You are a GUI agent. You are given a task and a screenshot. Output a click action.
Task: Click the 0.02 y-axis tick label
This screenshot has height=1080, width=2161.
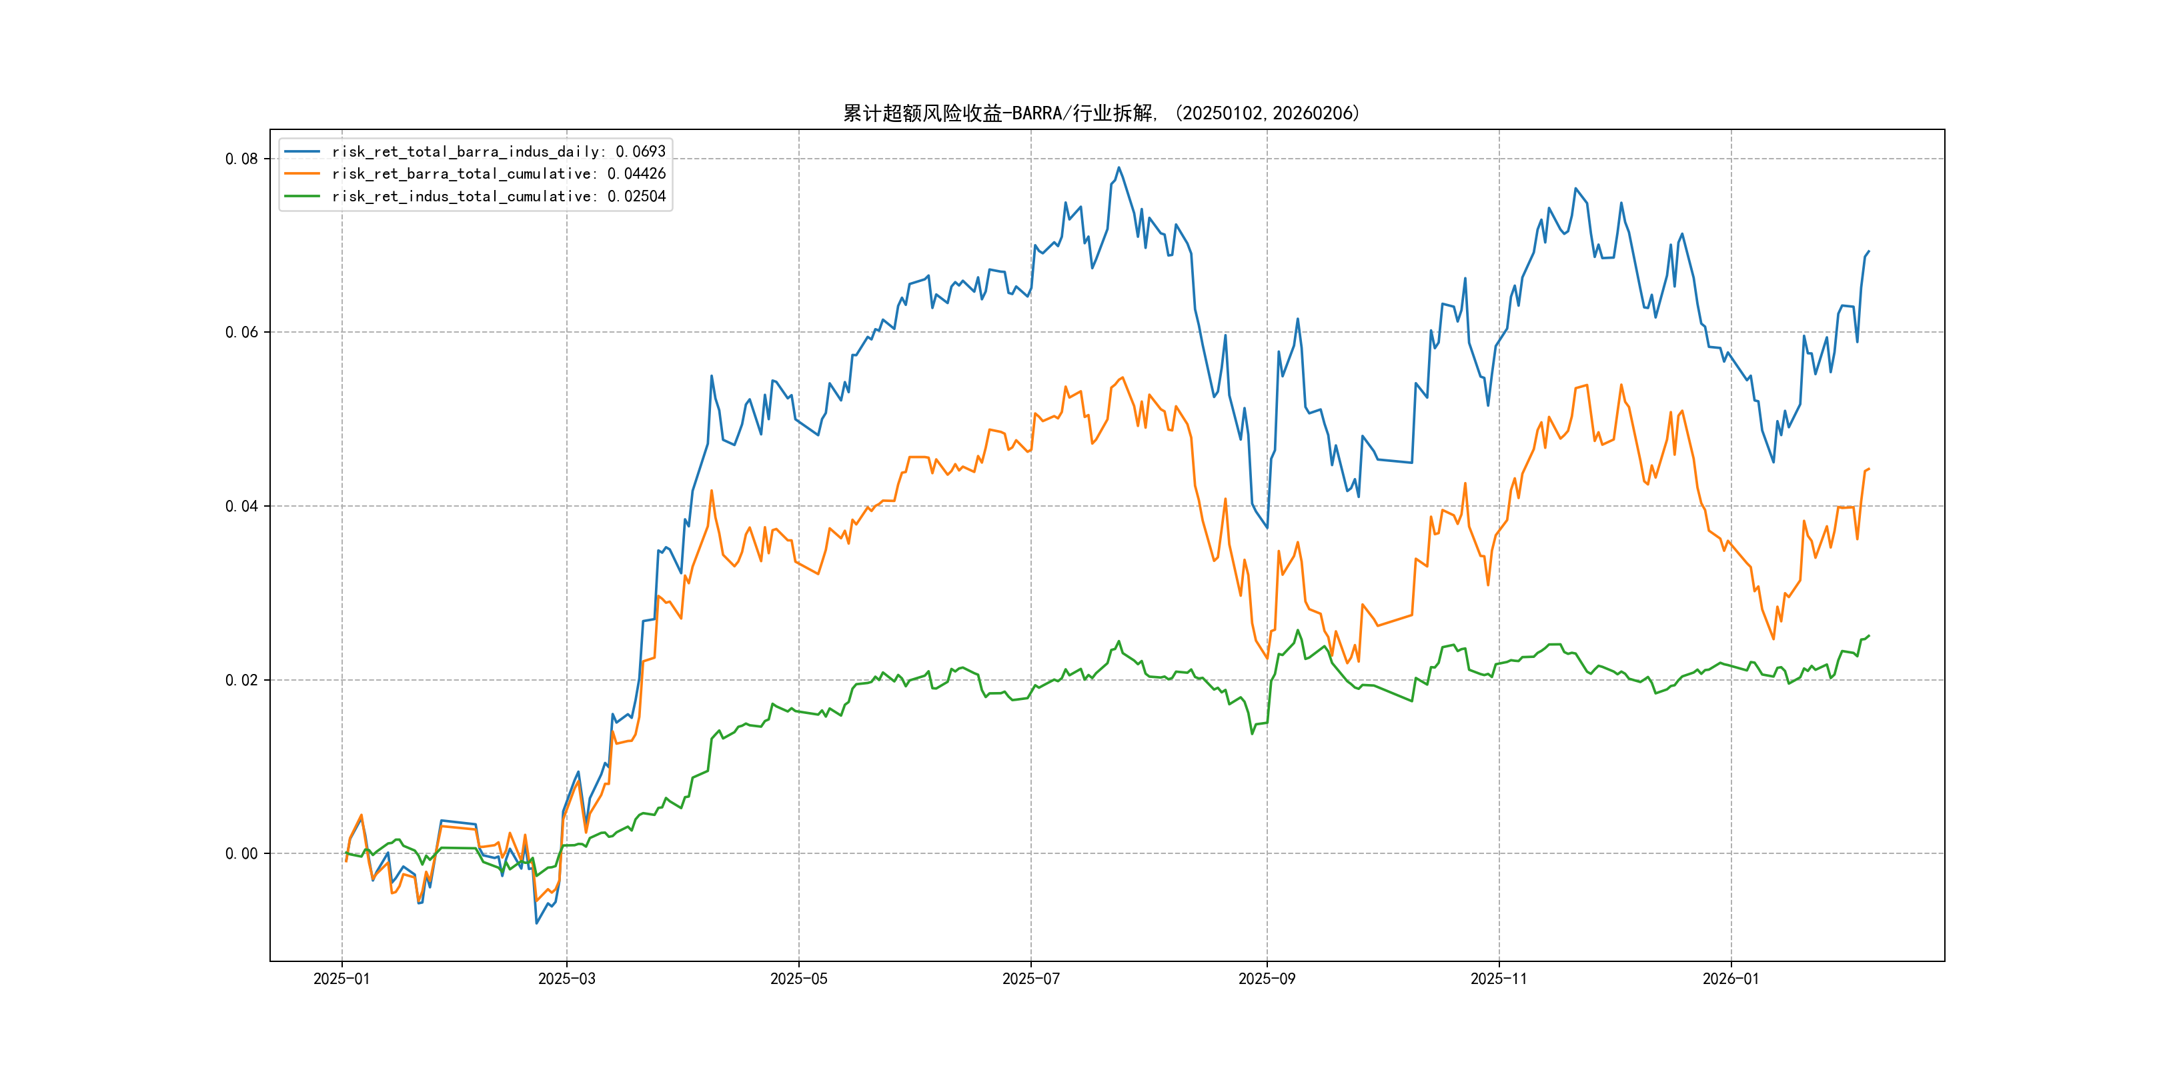pyautogui.click(x=241, y=680)
